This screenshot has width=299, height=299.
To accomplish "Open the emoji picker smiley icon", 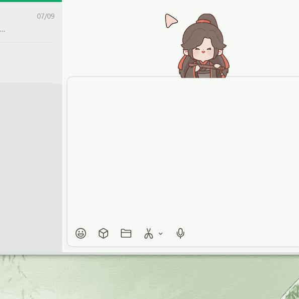I will pyautogui.click(x=81, y=233).
